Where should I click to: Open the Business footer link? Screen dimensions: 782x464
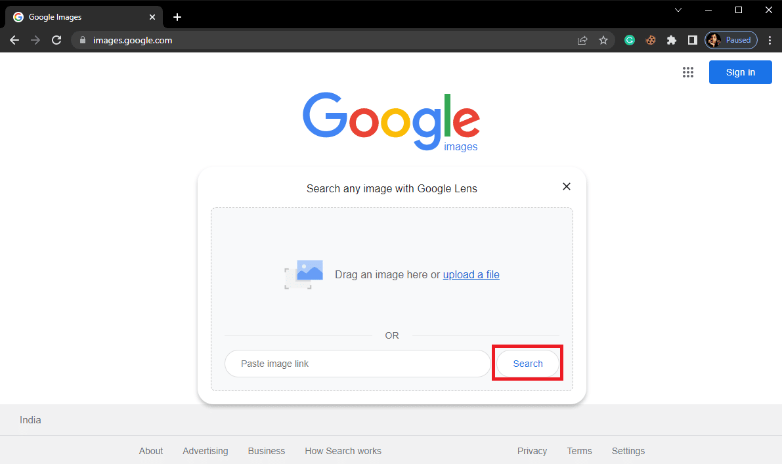tap(267, 451)
